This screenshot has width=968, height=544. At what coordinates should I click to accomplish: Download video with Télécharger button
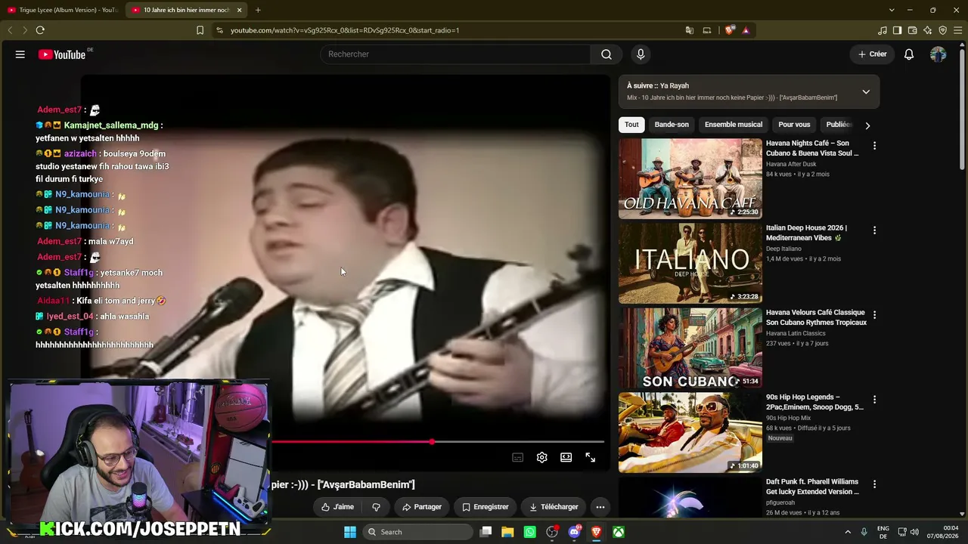point(554,507)
